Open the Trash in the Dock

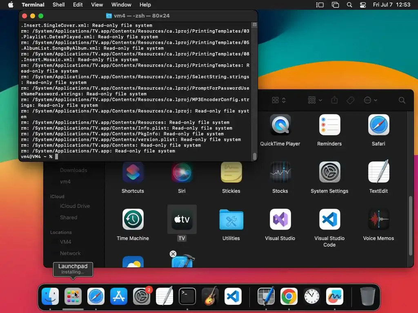pos(368,296)
